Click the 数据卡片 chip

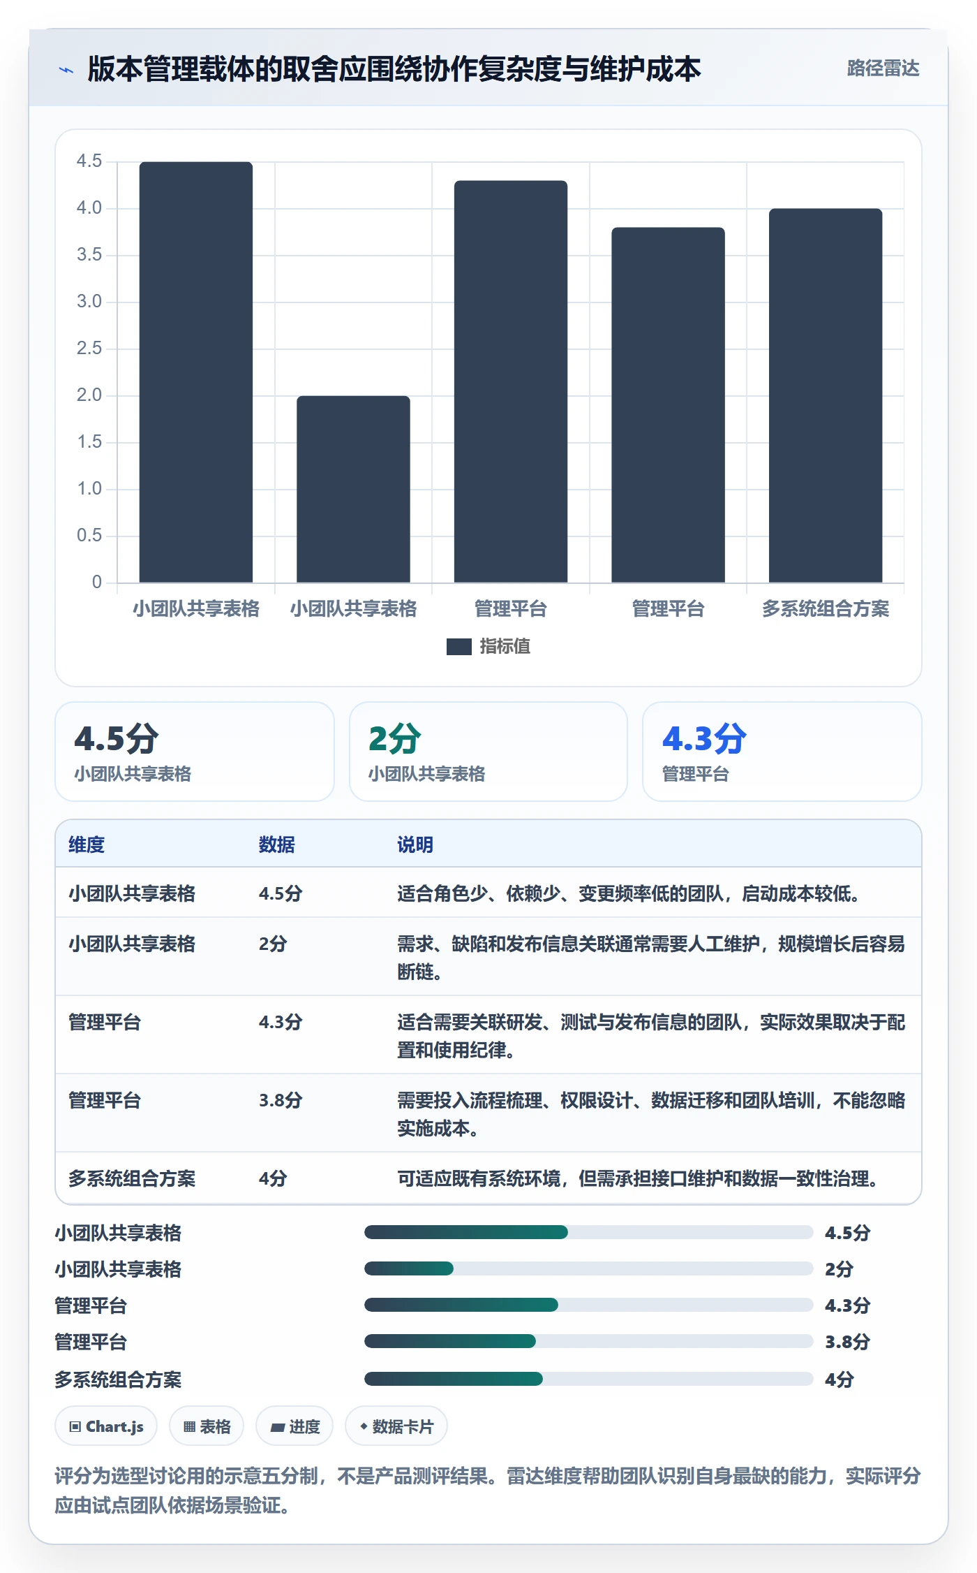pos(396,1426)
